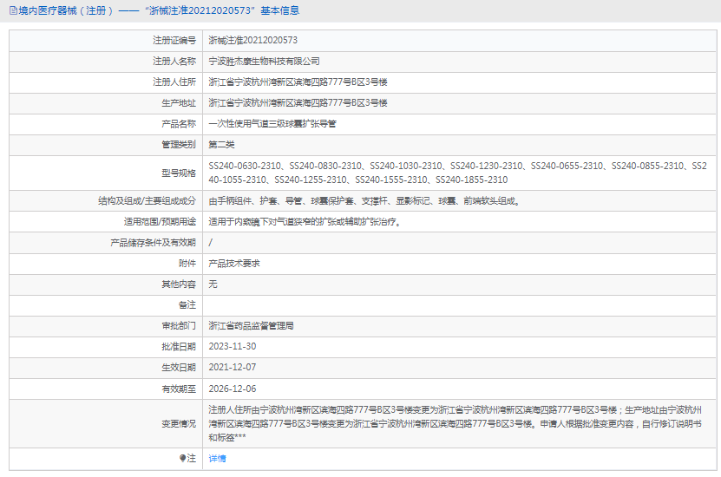The height and width of the screenshot is (477, 721).
Task: Click the 变更情况 row label
Action: tap(179, 424)
